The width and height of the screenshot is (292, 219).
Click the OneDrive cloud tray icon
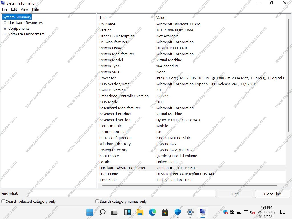232,212
